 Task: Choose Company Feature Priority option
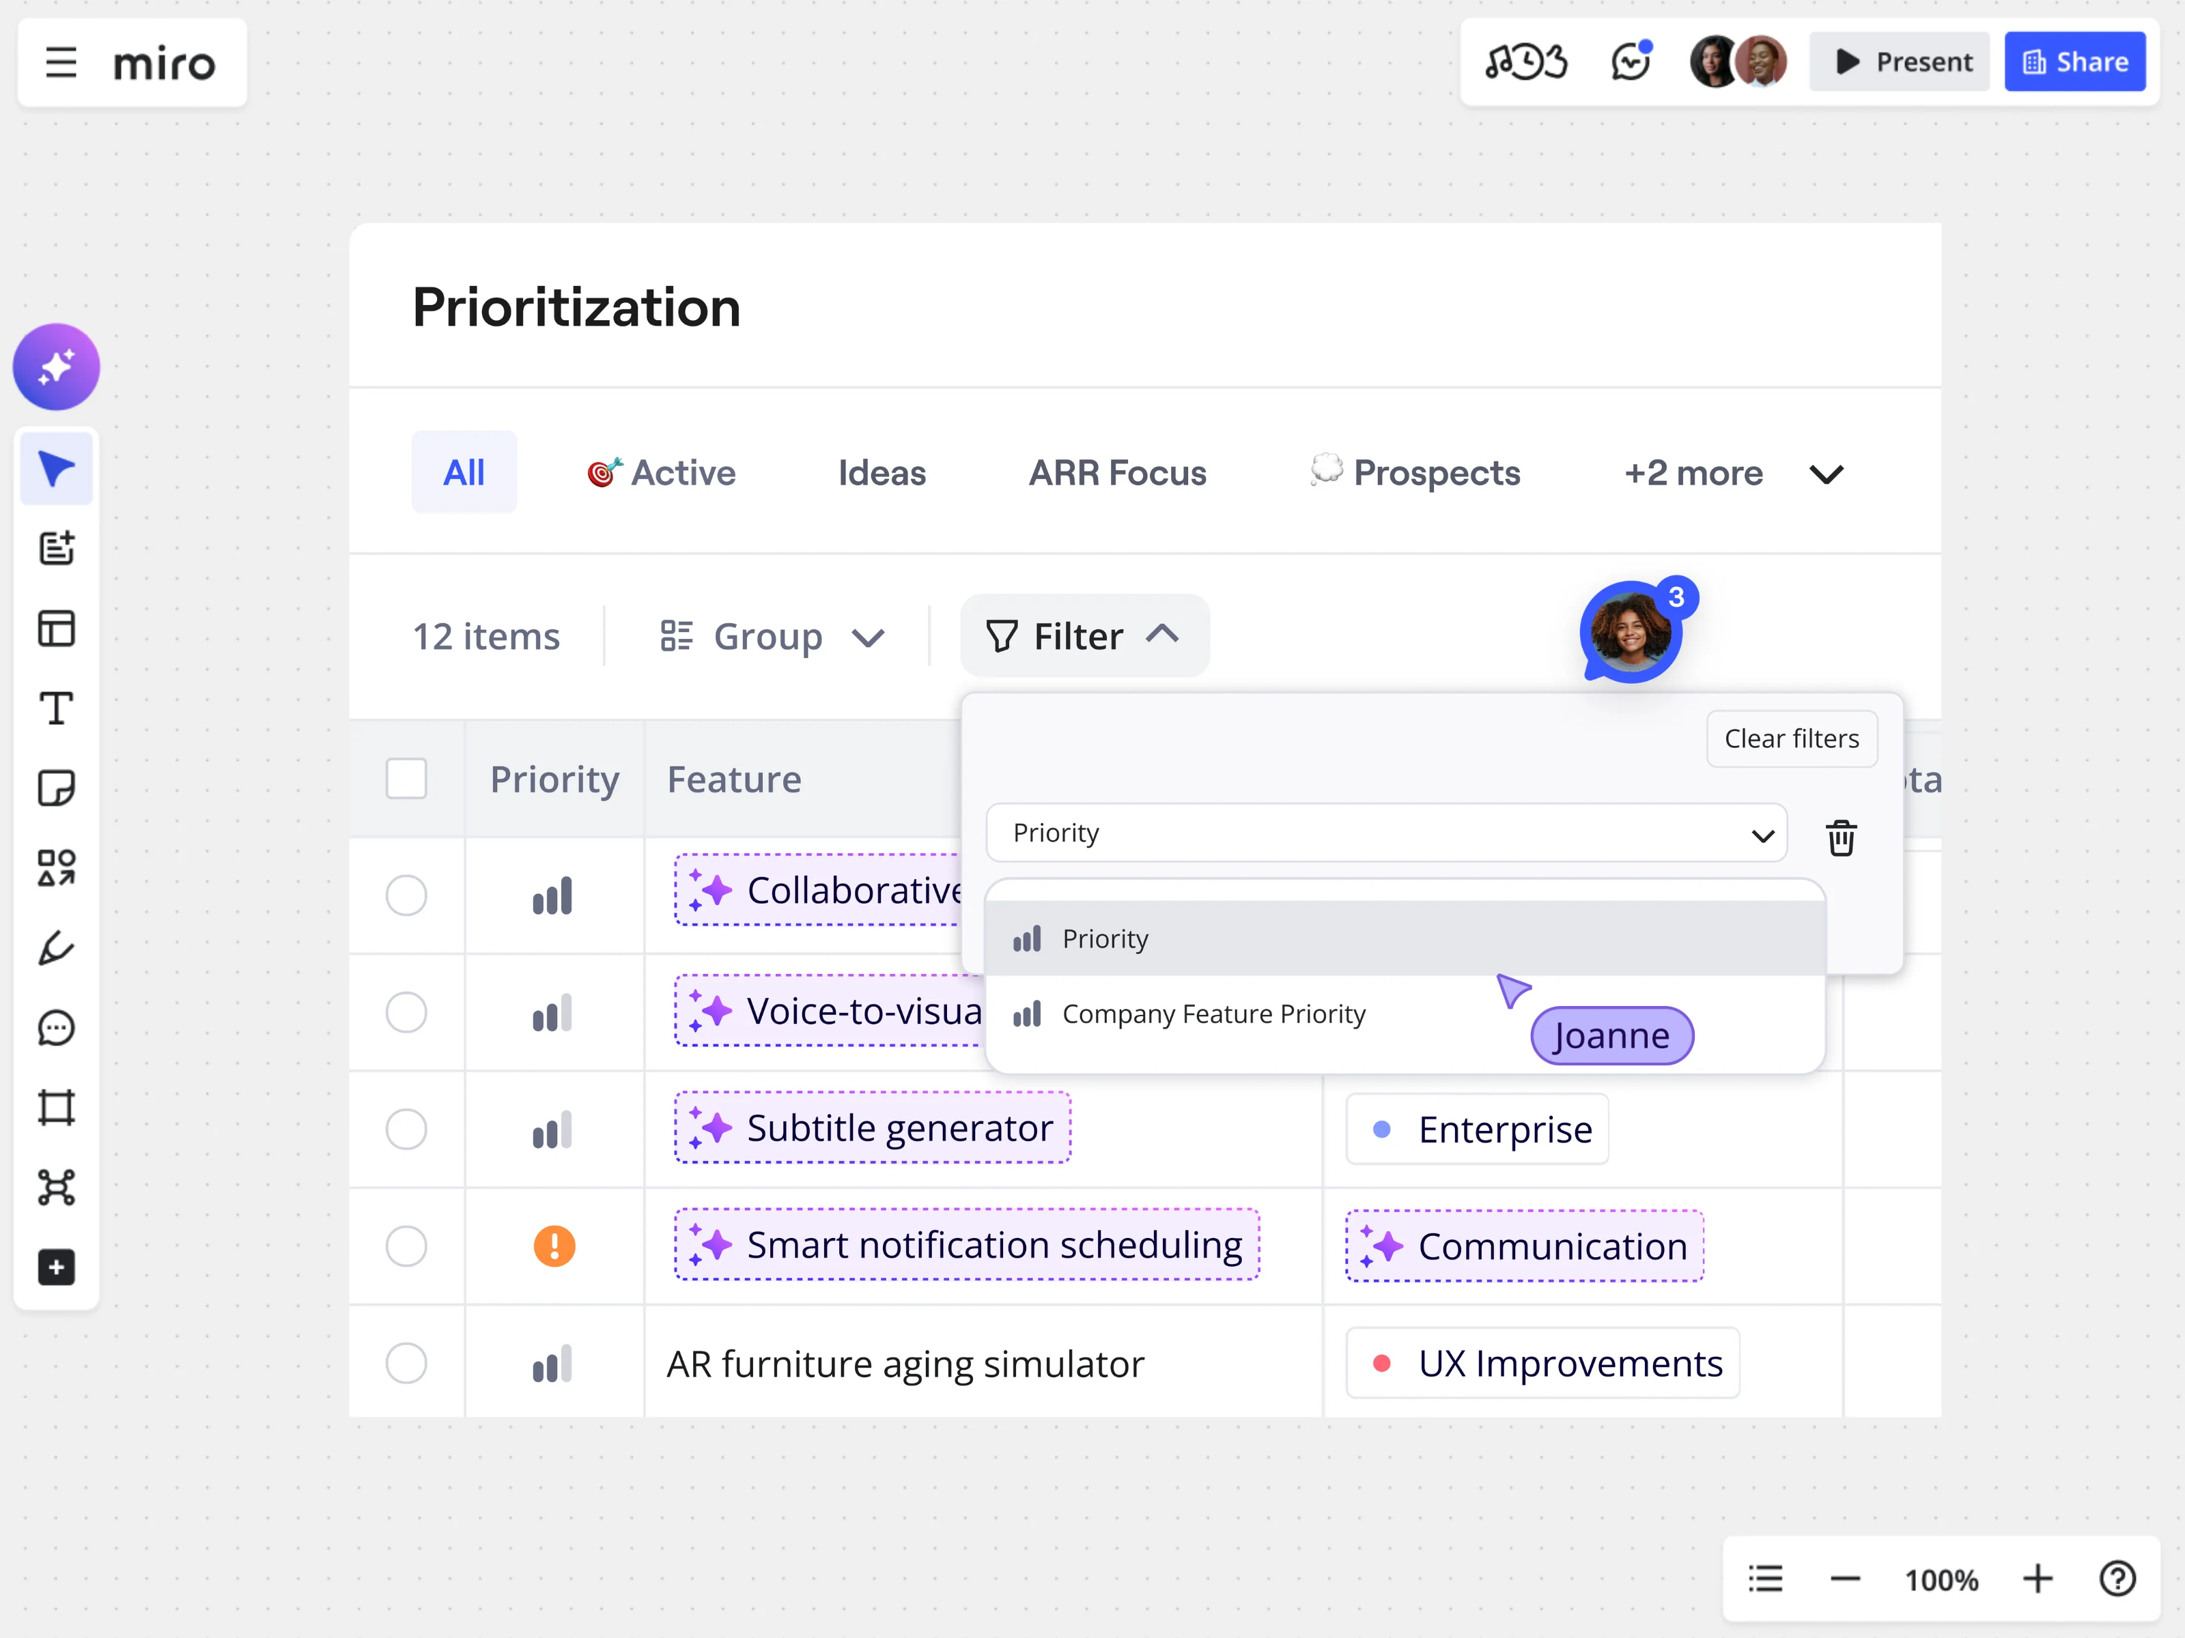tap(1213, 1014)
